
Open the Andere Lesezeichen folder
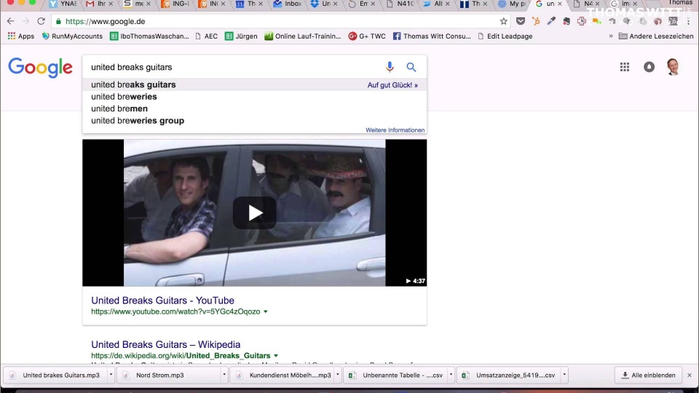(x=656, y=36)
